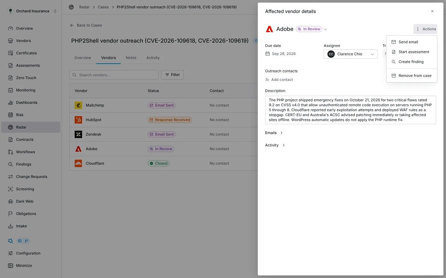The image size is (446, 278).
Task: Select the Cloudflare vendor row
Action: 164,163
